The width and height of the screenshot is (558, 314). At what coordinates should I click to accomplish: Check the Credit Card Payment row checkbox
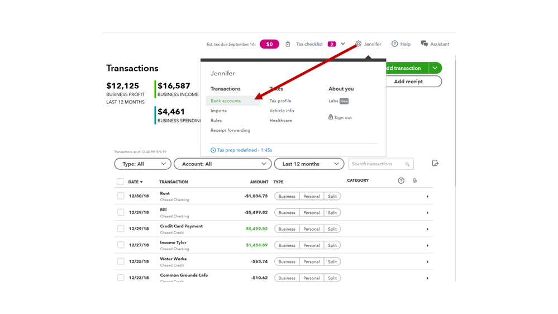(121, 229)
